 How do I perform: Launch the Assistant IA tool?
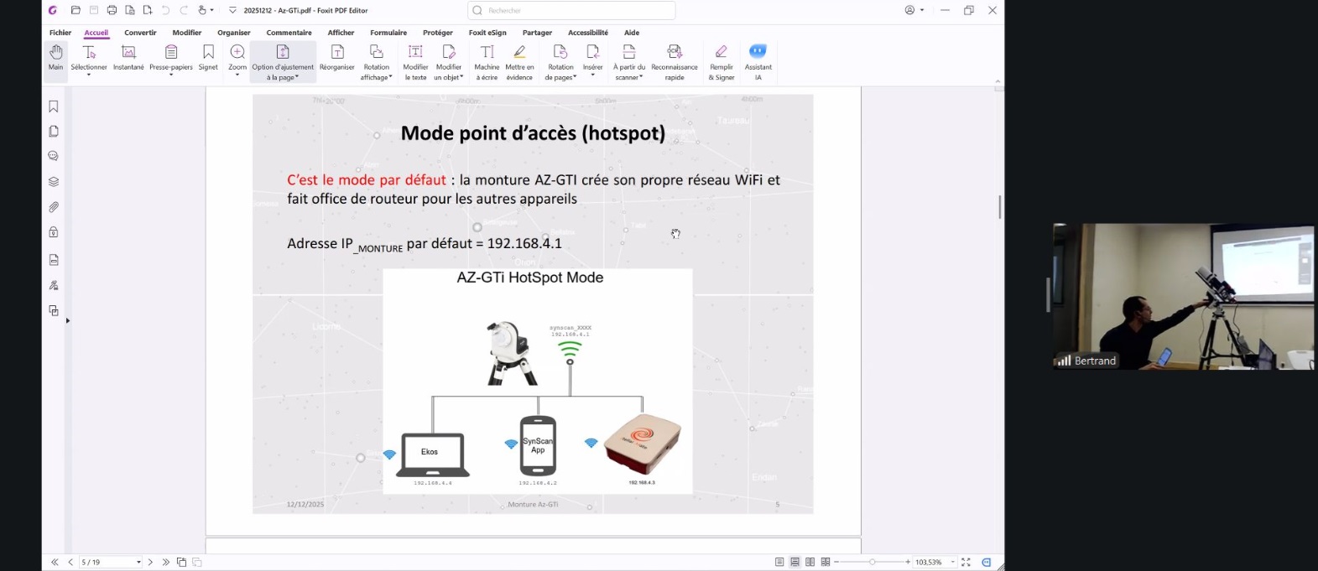point(758,58)
